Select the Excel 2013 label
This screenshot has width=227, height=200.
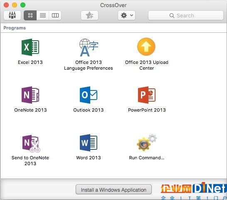click(x=30, y=62)
